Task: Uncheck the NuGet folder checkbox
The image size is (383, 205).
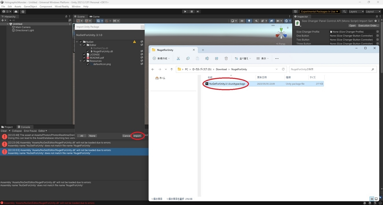Action: point(81,42)
